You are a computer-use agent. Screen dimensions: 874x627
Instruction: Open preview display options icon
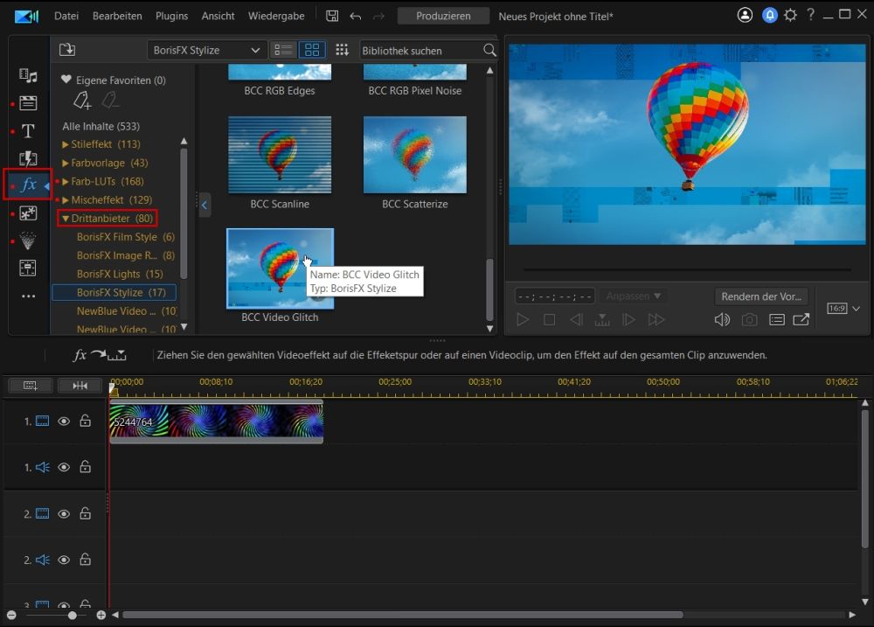point(776,320)
